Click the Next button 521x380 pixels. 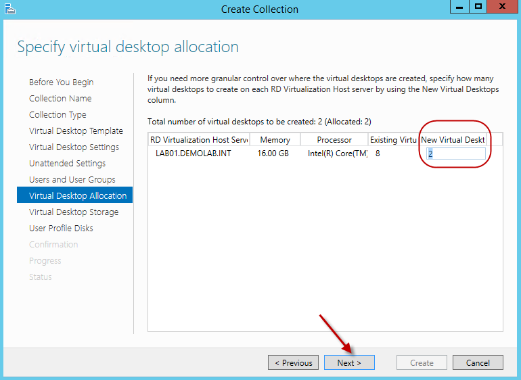[349, 362]
